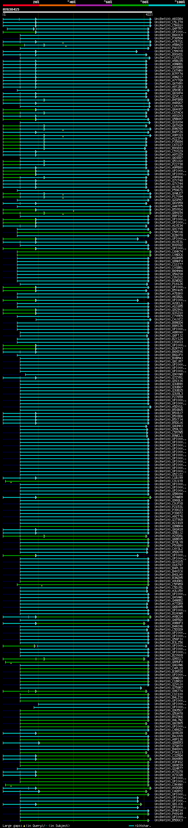Open hit UniRef100_P22738

coord(168,164)
